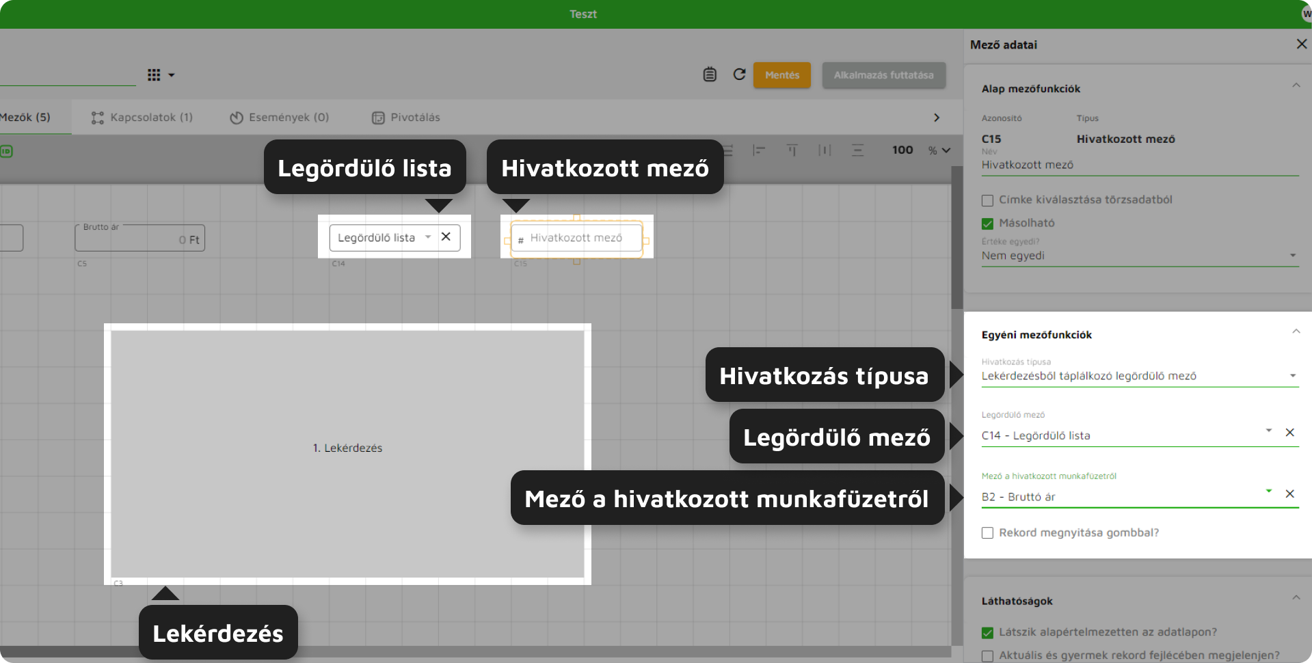
Task: Toggle Címke kiválasztása törzsadatból checkbox
Action: click(987, 200)
